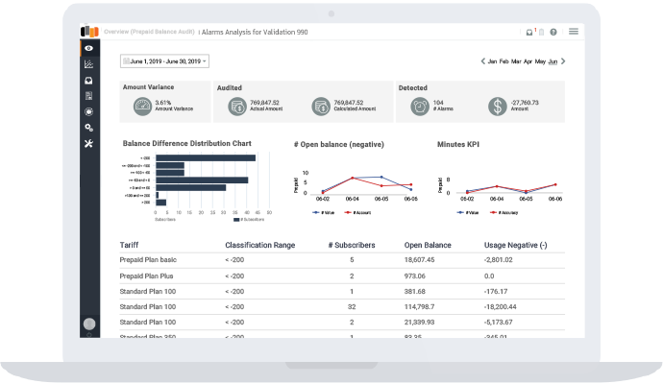Select the Feb month tab
Viewport: 663px width, 384px height.
pos(504,61)
